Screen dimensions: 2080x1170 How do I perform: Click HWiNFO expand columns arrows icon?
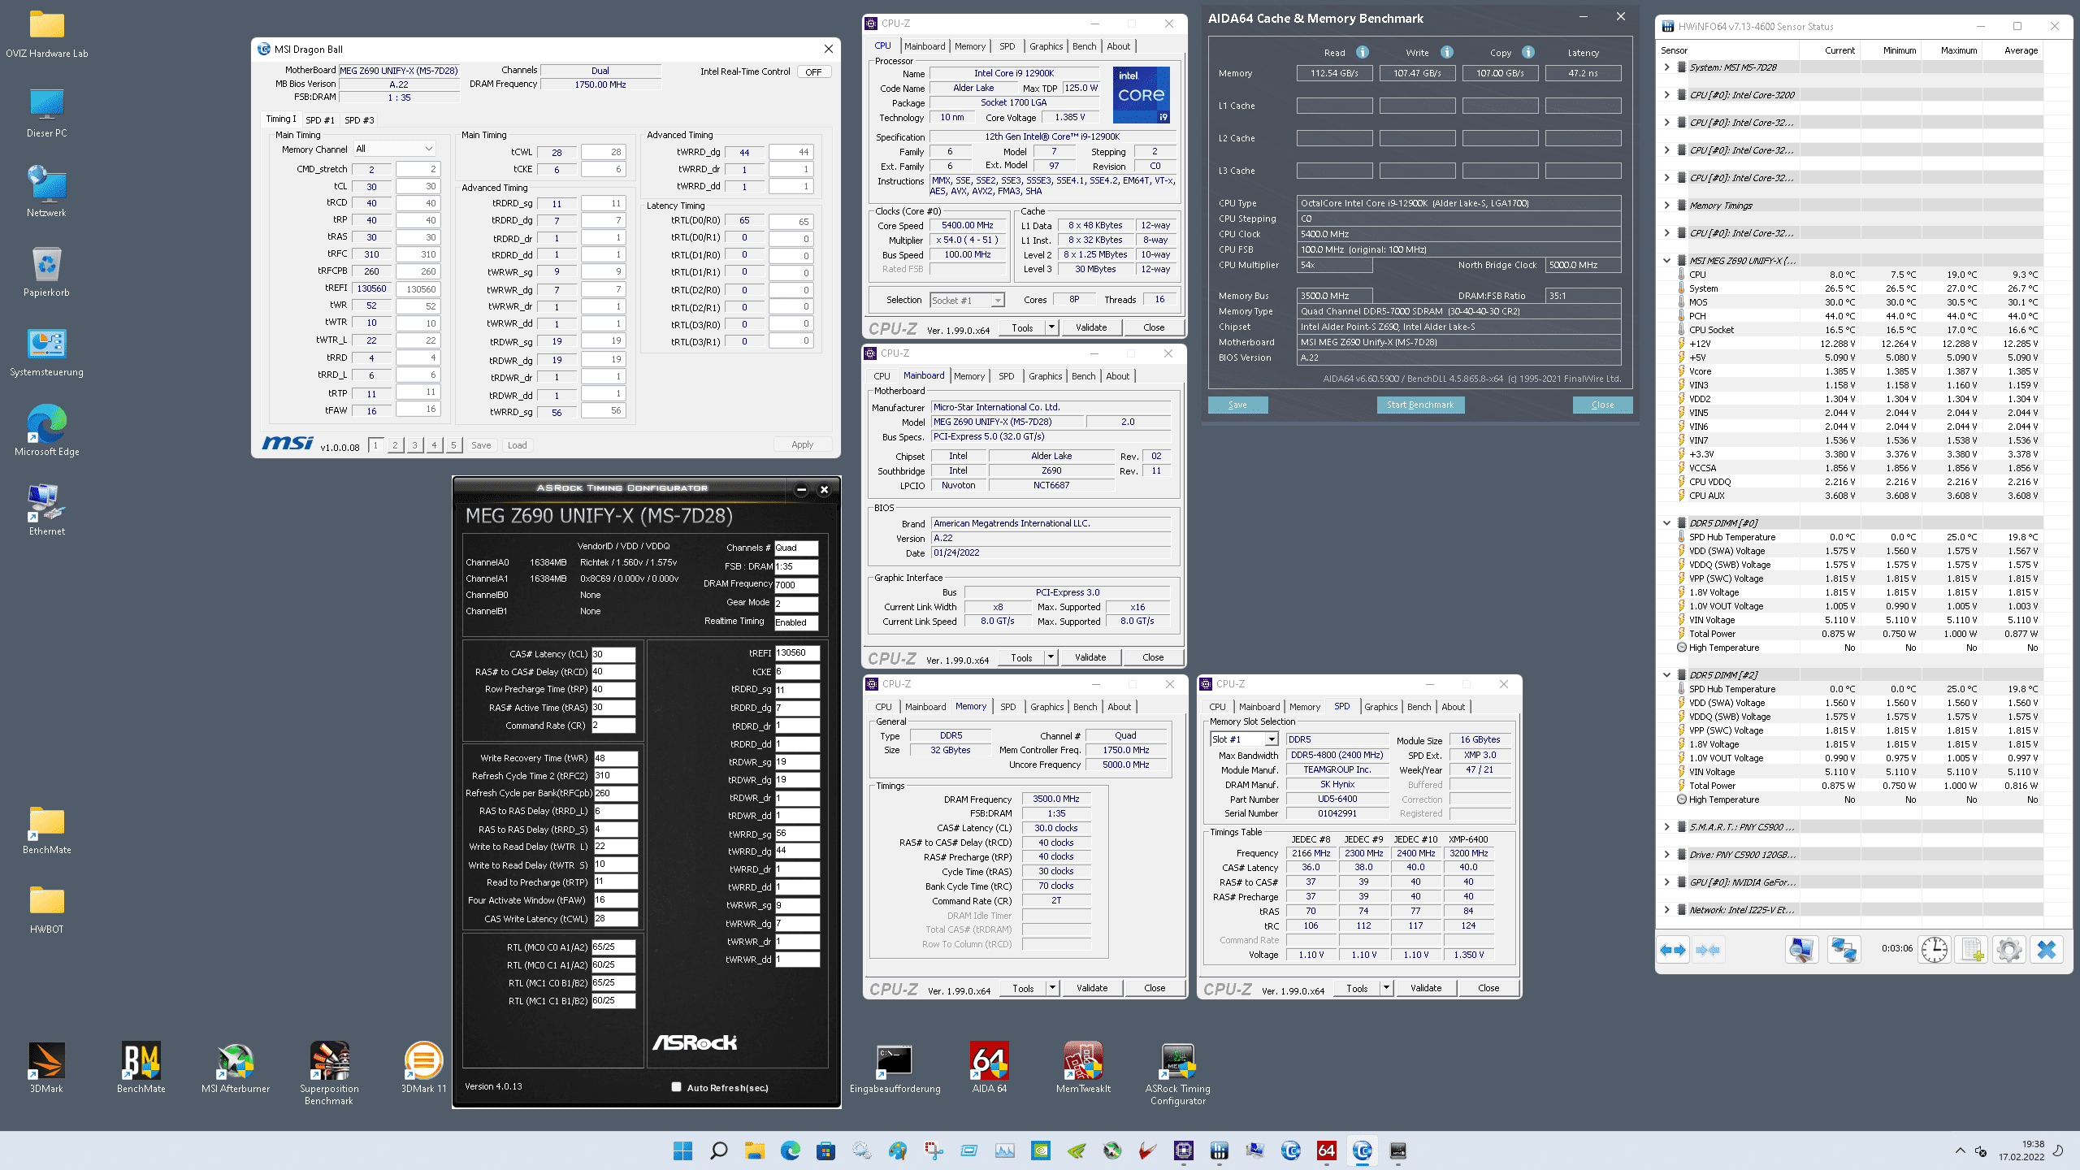point(1674,950)
